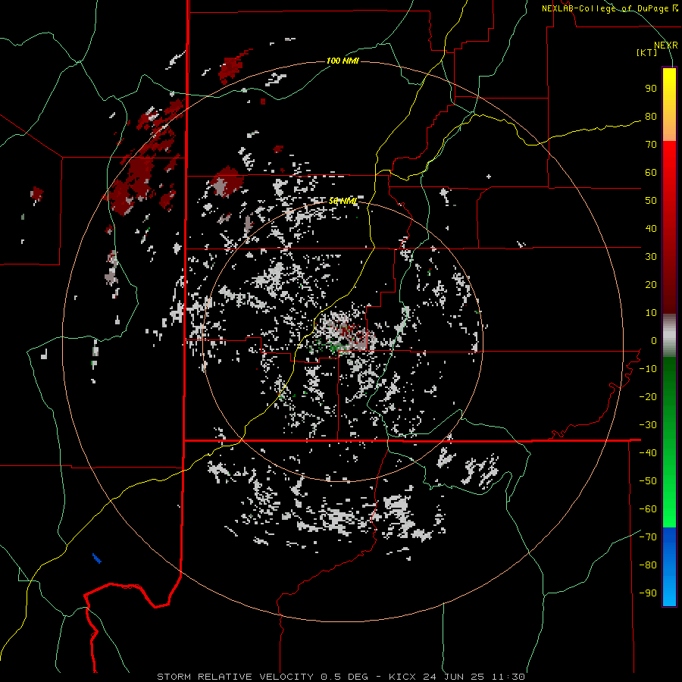Click the -90 value on velocity scale

(x=648, y=593)
